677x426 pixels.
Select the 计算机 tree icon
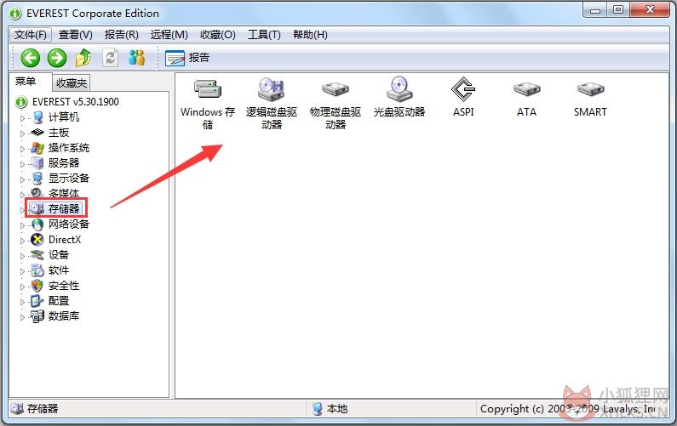[x=38, y=116]
